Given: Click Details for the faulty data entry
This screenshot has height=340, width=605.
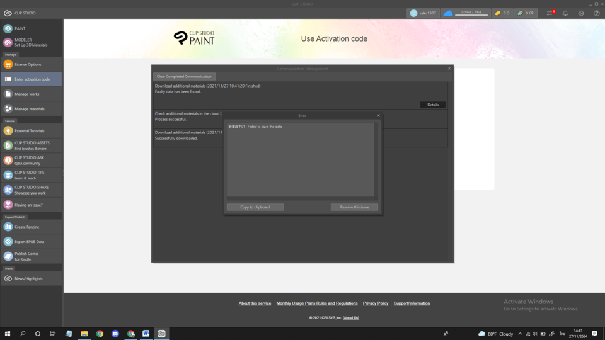Looking at the screenshot, I should coord(432,105).
